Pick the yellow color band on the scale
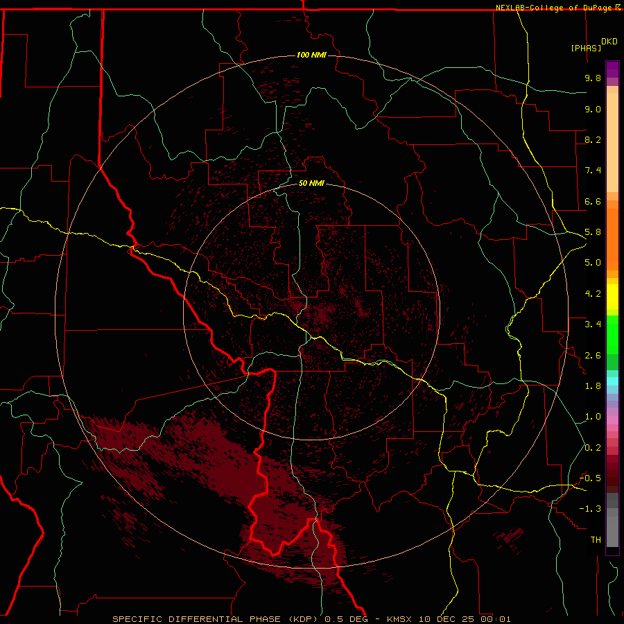This screenshot has width=624, height=624. click(612, 297)
